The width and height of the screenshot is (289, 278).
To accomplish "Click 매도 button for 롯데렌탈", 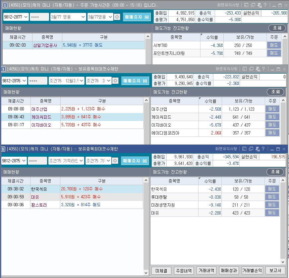I will point(272,197).
